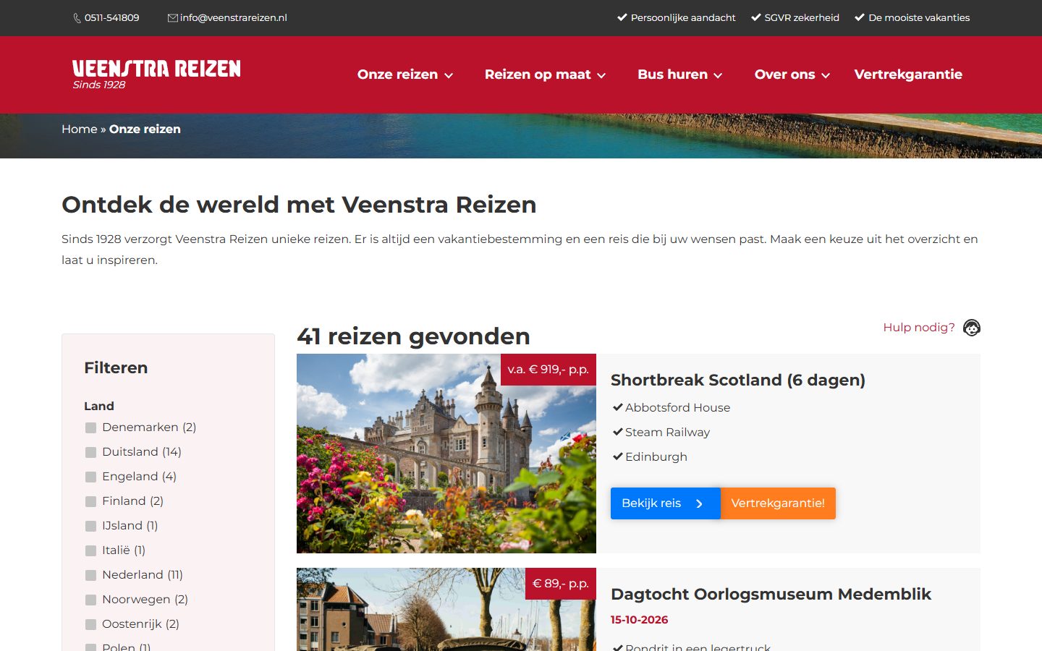The image size is (1042, 651).
Task: Expand the Reizen op maat dropdown menu
Action: tap(545, 75)
